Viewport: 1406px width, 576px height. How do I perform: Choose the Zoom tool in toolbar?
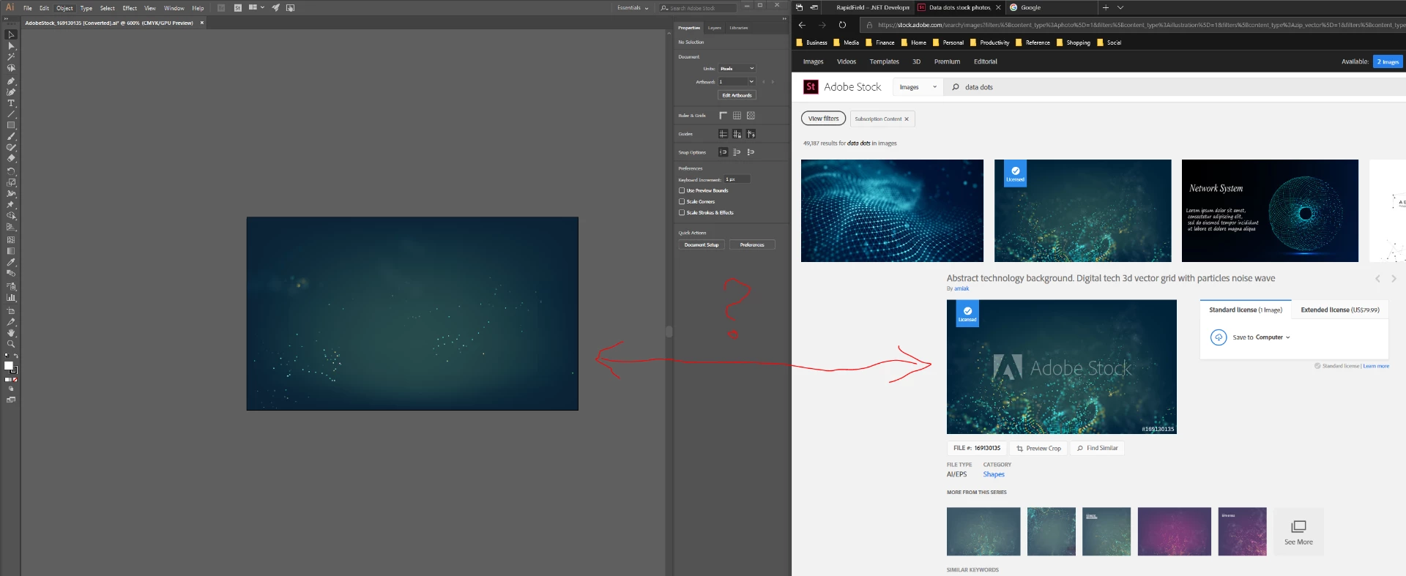coord(11,344)
